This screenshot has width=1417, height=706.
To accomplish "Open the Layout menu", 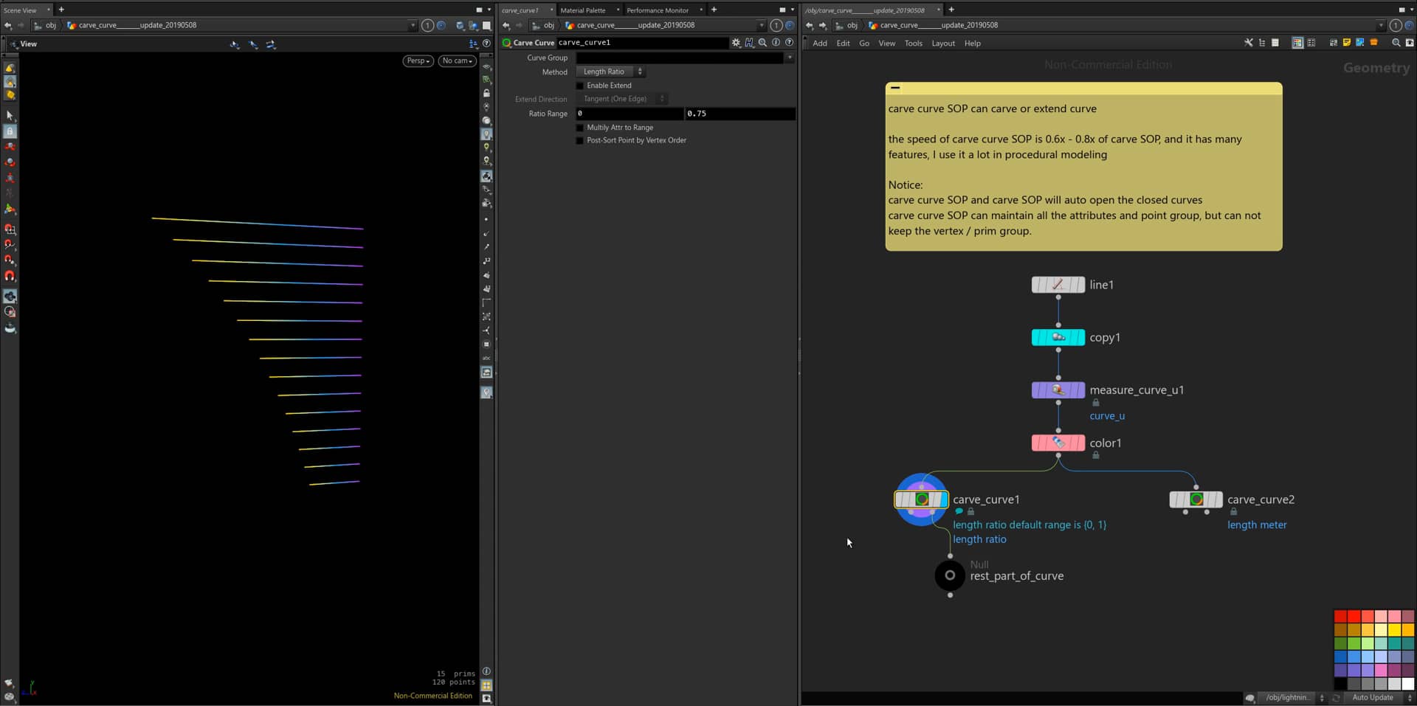I will 942,44.
